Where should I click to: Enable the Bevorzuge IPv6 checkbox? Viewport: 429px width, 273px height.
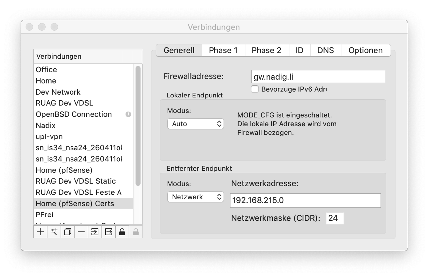coord(255,89)
